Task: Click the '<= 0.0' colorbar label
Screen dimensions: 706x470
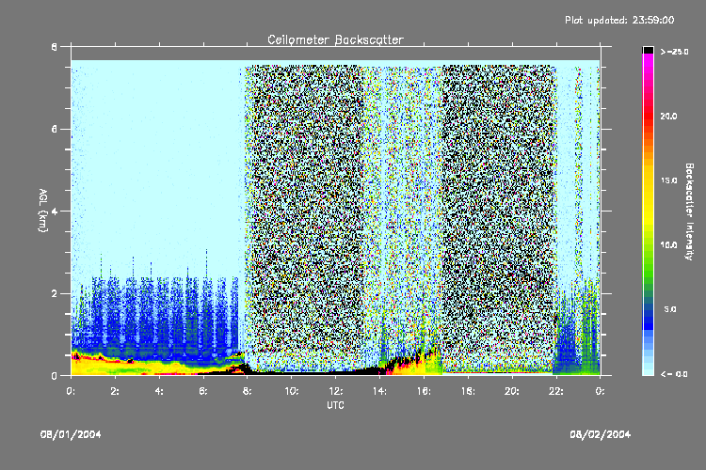Action: [x=674, y=374]
